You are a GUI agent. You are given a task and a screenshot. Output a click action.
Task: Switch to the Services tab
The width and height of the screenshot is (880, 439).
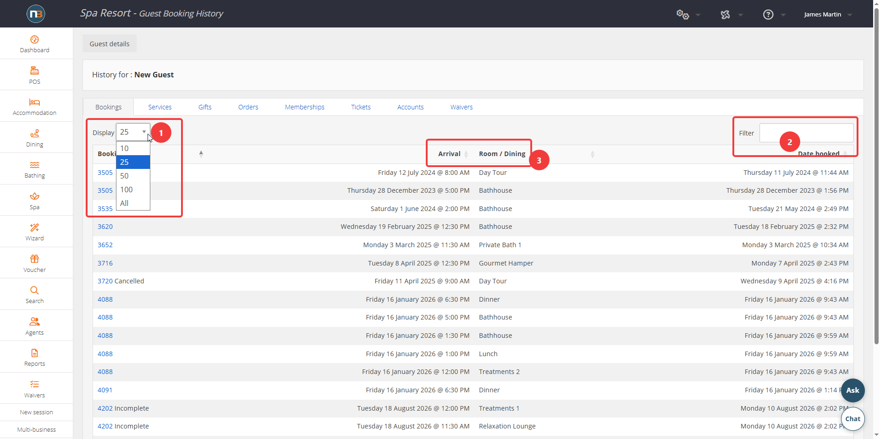[159, 107]
